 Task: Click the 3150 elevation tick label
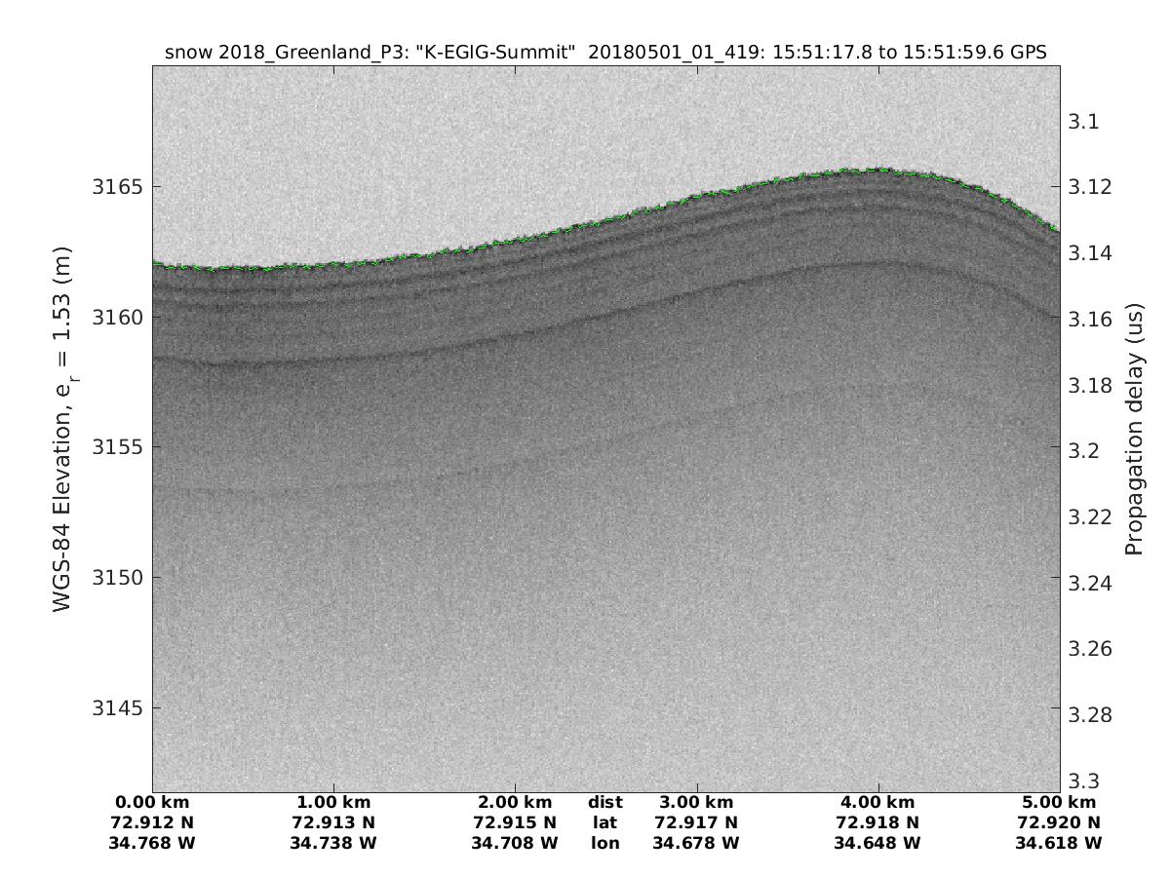[x=117, y=577]
